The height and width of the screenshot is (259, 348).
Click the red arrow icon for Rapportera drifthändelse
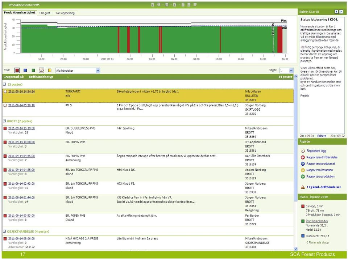point(303,157)
